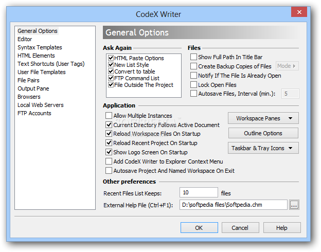Check Add CodeX Writer to Explorer Context Menu
Viewport: 321px width, 252px height.
(x=109, y=161)
